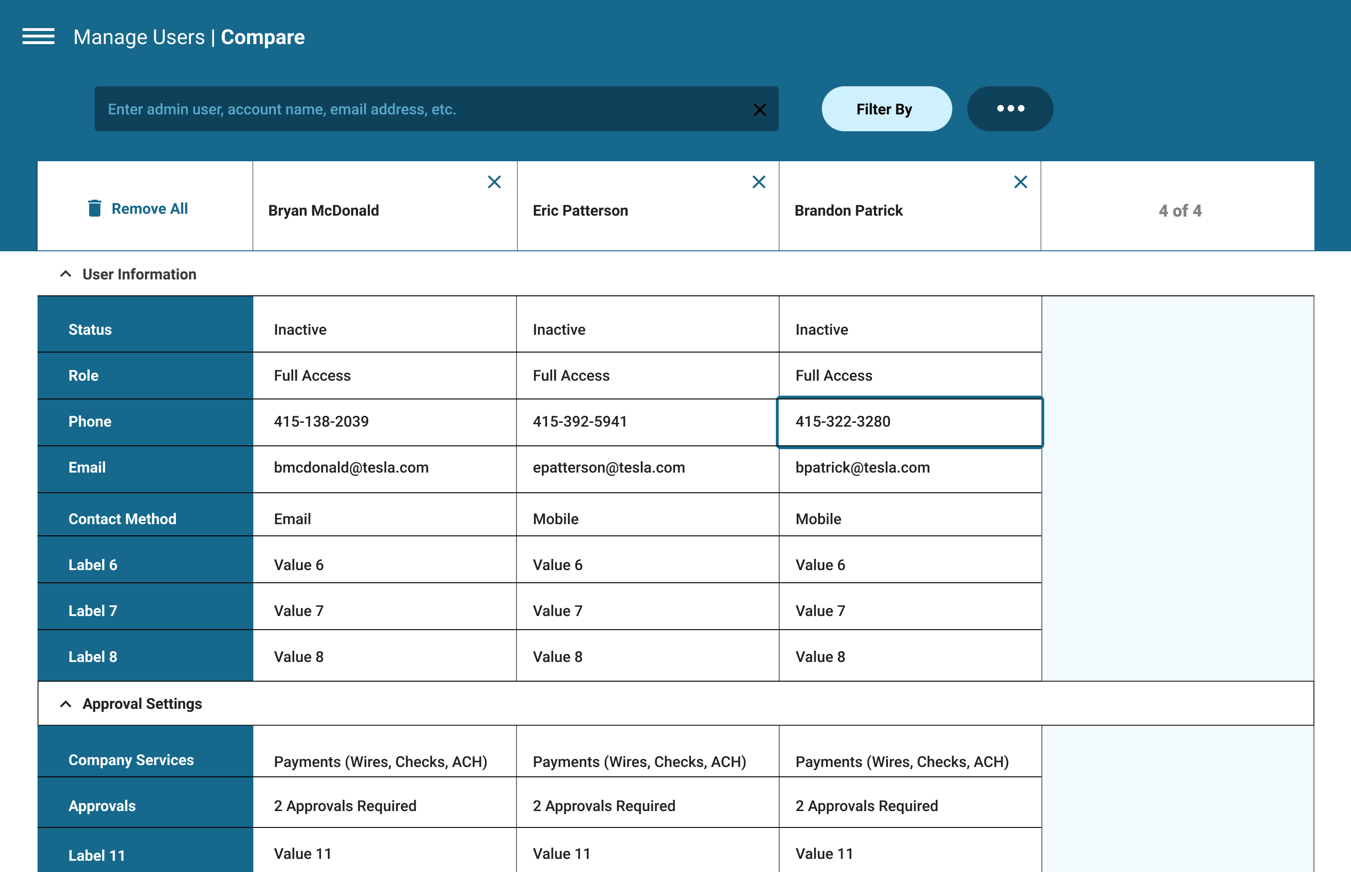This screenshot has width=1351, height=872.
Task: Select Brandon Patrick's phone number cell
Action: [x=909, y=422]
